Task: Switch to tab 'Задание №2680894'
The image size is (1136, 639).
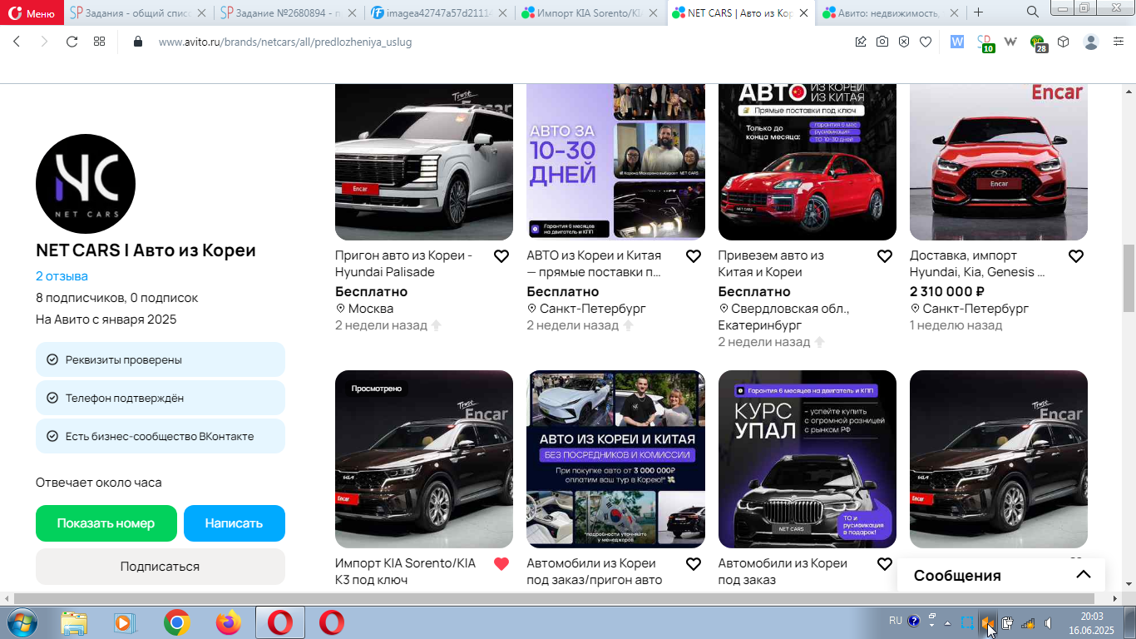Action: pyautogui.click(x=289, y=12)
